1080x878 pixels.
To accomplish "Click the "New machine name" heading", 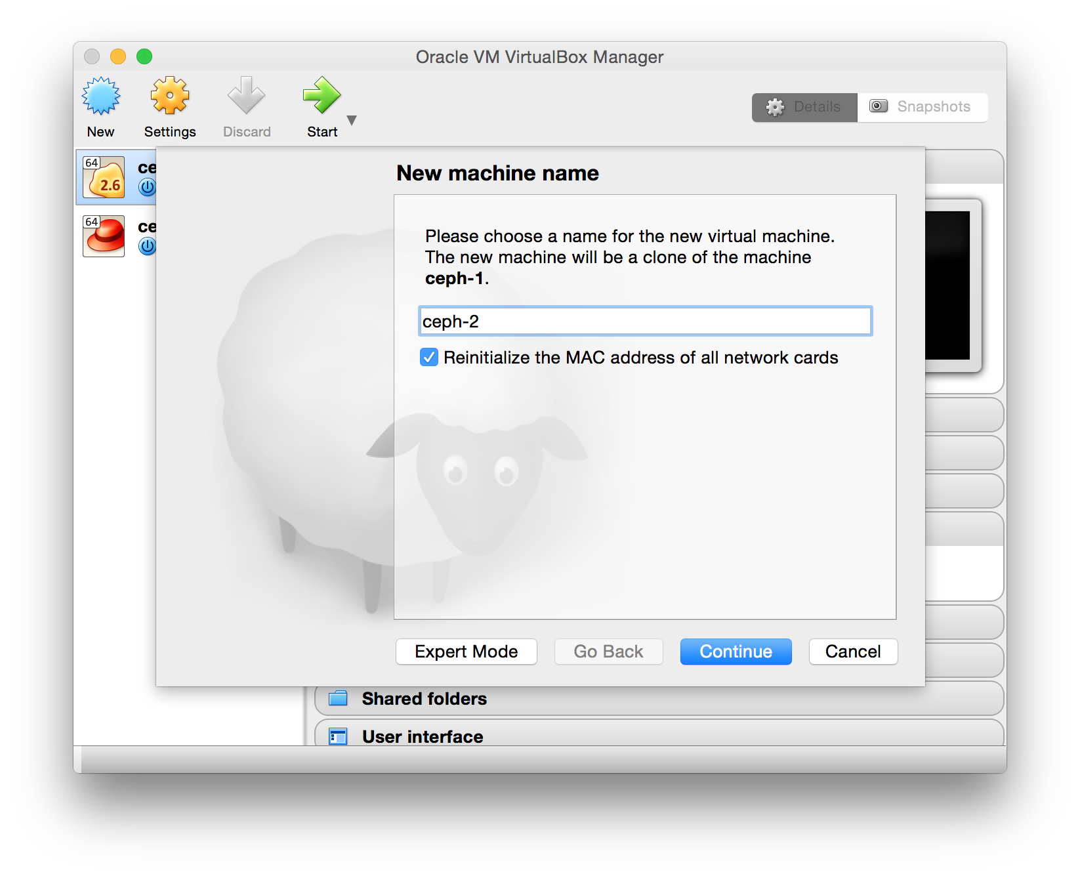I will 498,173.
